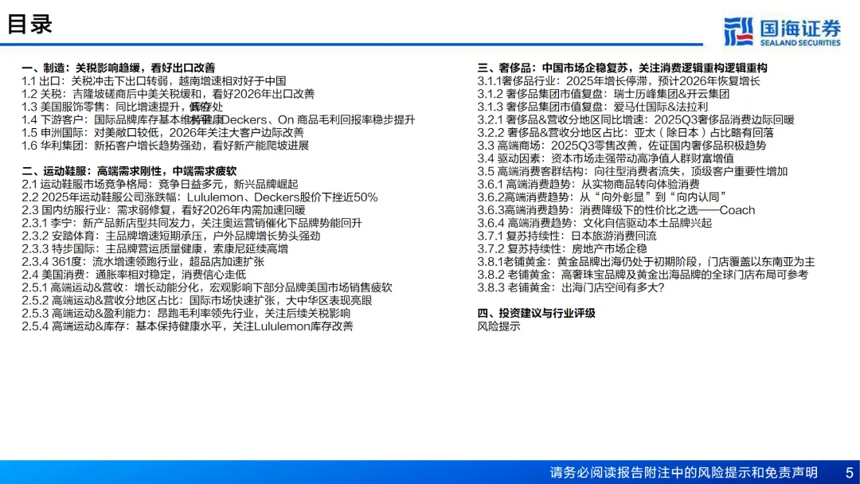Screen dimensions: 860x484
Task: Open entry 2.5.1 高端运动&营收
Action: tap(207, 287)
